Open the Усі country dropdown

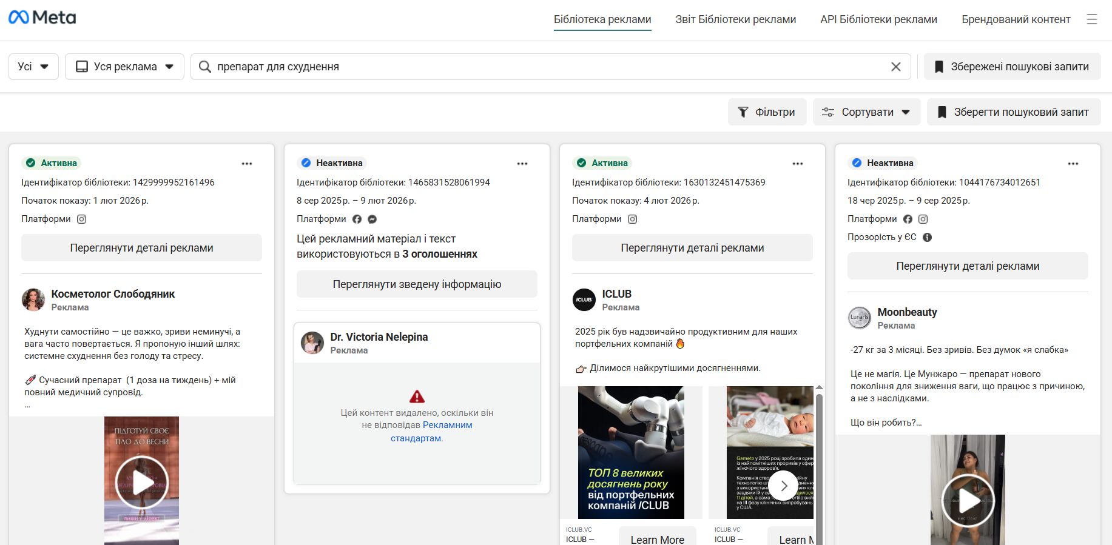tap(33, 67)
